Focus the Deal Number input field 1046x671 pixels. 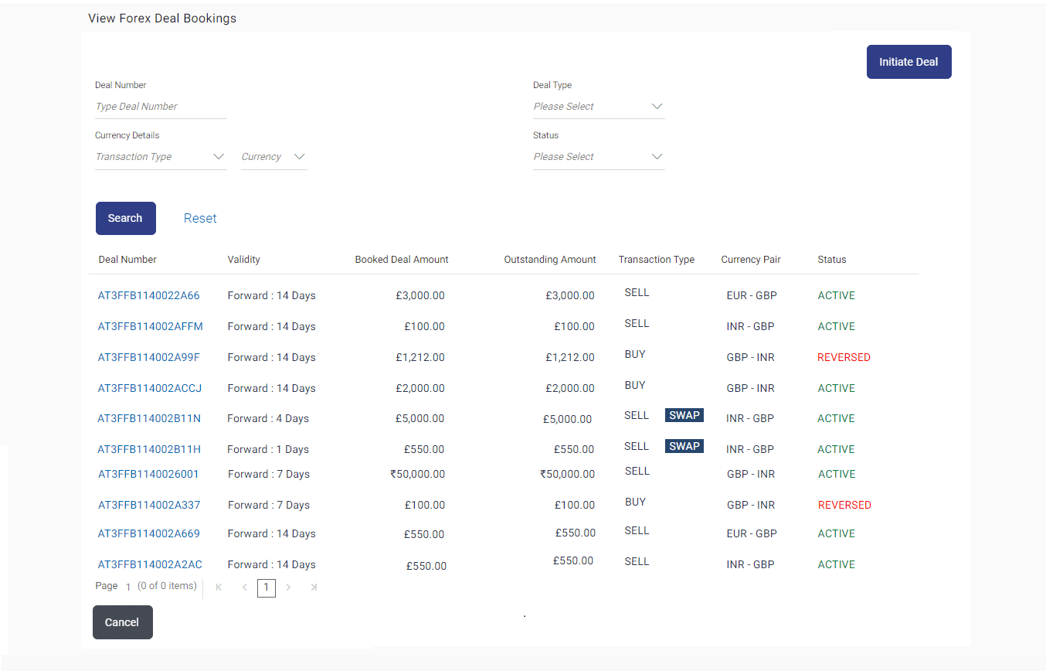tap(161, 107)
